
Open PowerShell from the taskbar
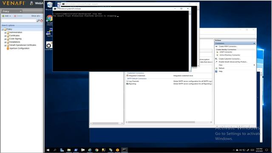76,150
